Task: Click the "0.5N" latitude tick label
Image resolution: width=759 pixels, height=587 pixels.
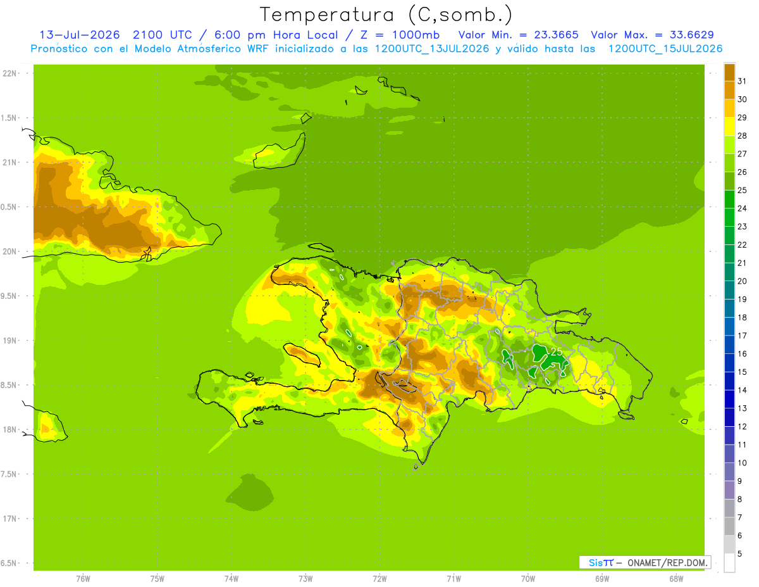Action: tap(9, 207)
